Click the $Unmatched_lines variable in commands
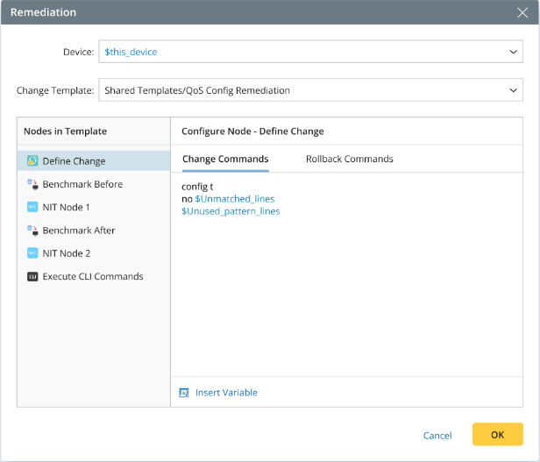540x462 pixels. click(x=234, y=199)
